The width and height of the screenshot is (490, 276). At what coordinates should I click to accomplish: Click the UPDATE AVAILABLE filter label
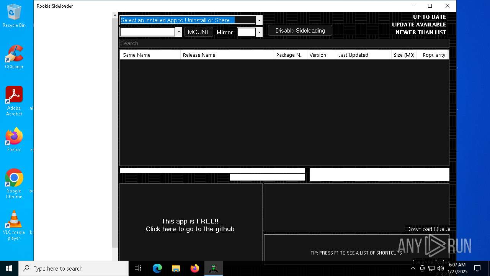coord(419,25)
